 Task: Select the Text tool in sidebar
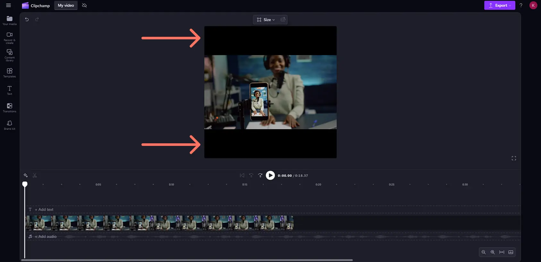[9, 90]
